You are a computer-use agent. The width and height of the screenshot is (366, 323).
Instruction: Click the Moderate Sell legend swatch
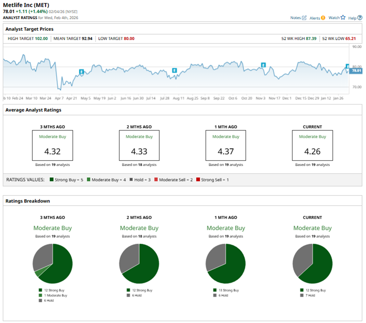pyautogui.click(x=156, y=180)
